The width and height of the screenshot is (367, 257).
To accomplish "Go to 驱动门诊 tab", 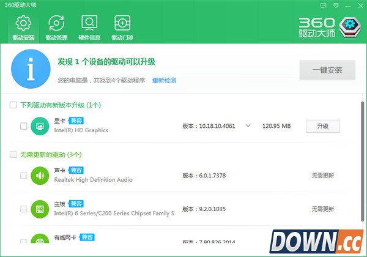I will click(x=122, y=28).
